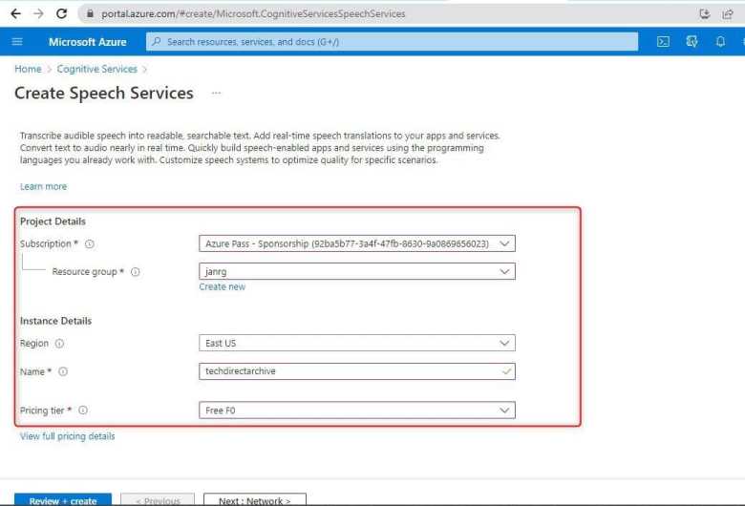Show the Resource group info icon
The width and height of the screenshot is (745, 506).
136,272
